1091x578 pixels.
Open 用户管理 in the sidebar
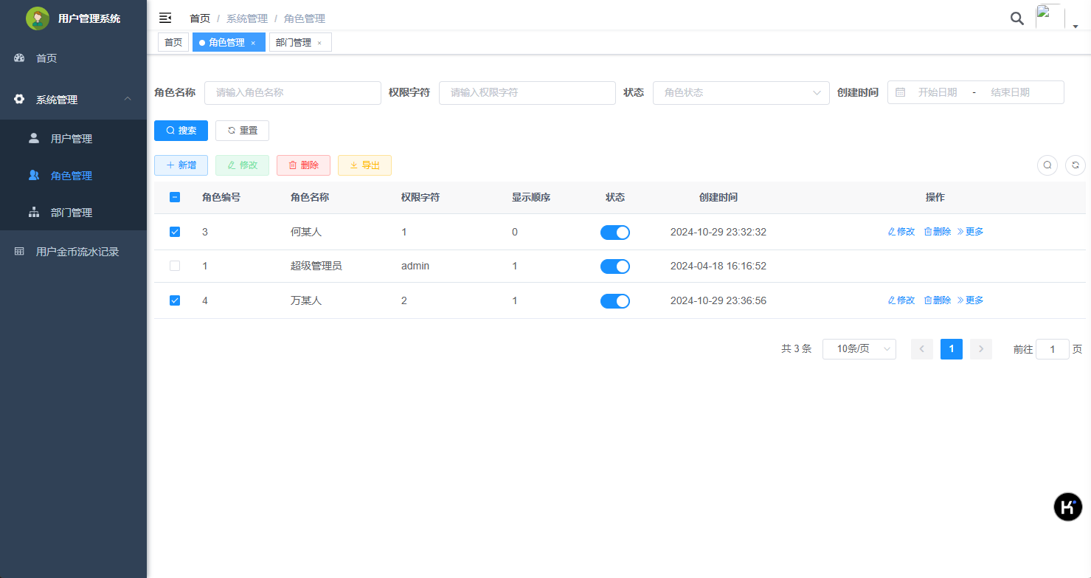[x=72, y=139]
